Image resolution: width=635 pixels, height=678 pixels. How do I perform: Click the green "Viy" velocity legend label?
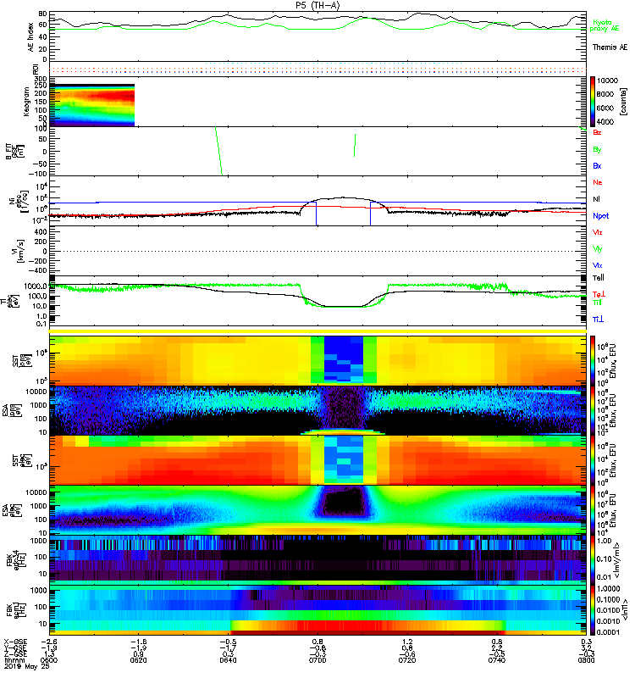click(597, 249)
